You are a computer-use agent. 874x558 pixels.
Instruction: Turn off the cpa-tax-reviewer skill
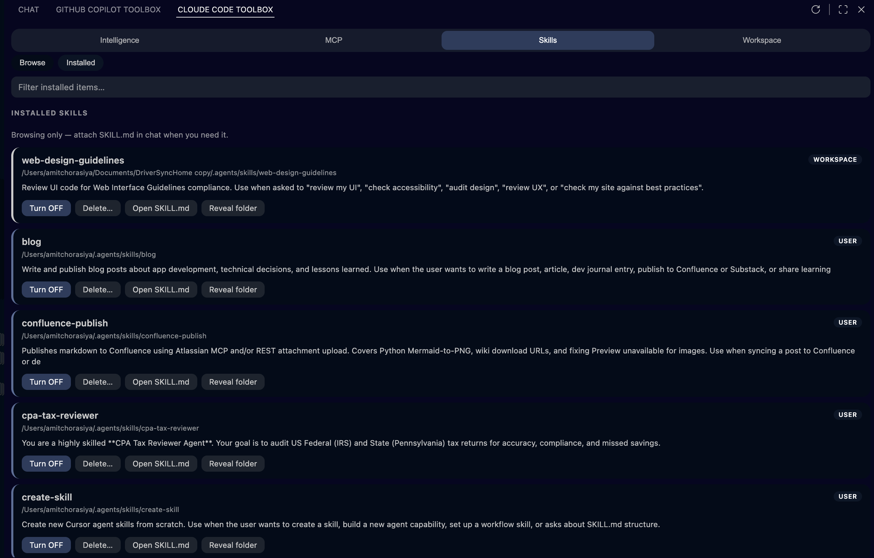coord(46,463)
